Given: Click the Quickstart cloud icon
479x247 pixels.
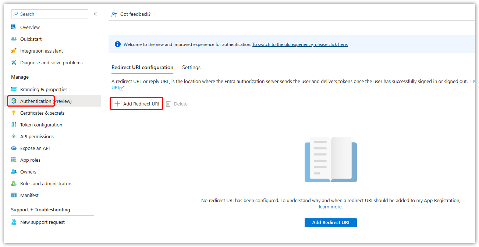Looking at the screenshot, I should tap(14, 39).
